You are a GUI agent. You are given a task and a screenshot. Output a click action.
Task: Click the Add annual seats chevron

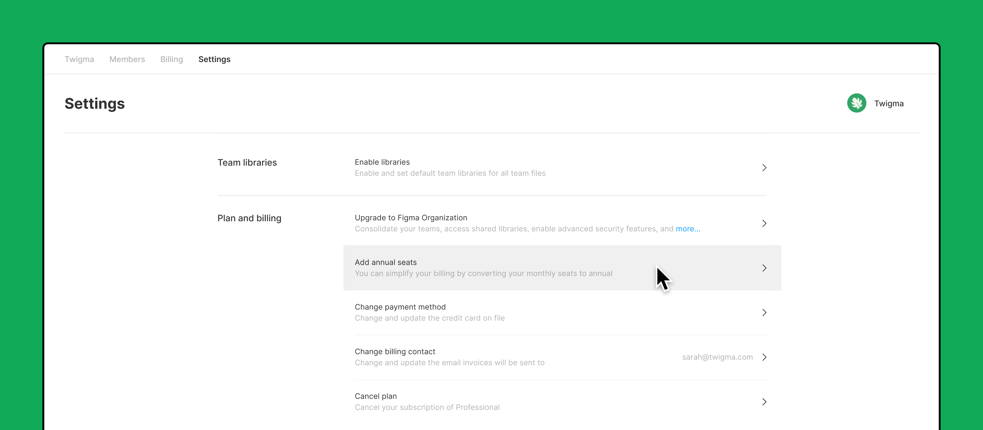(x=764, y=268)
